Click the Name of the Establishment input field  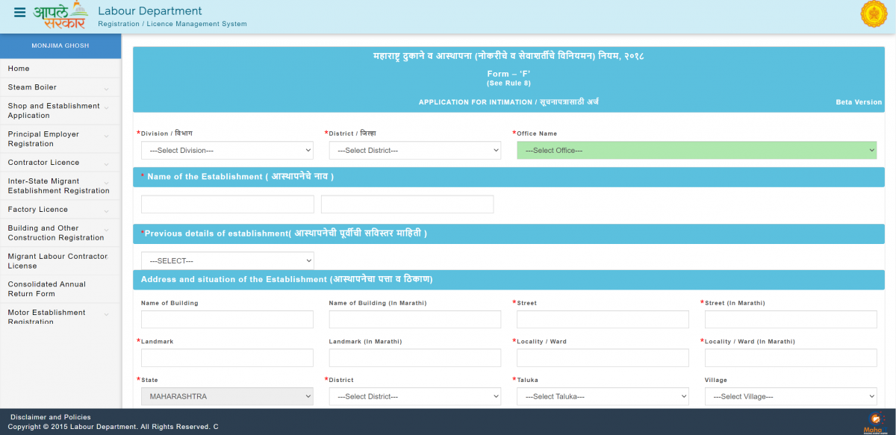pos(227,204)
